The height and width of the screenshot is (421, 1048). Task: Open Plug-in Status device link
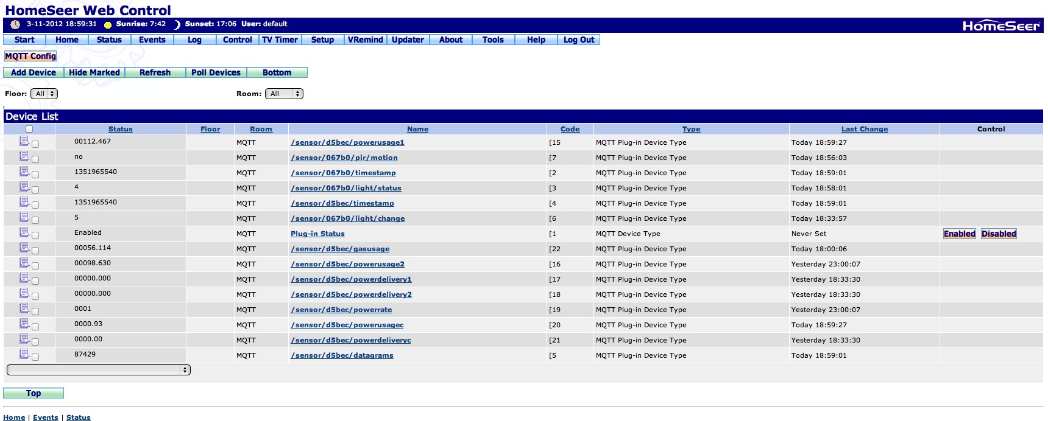pos(317,234)
